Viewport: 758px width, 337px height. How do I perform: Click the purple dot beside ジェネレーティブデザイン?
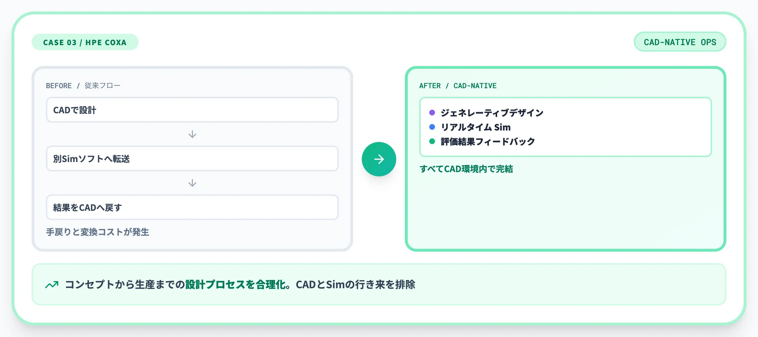pyautogui.click(x=432, y=113)
